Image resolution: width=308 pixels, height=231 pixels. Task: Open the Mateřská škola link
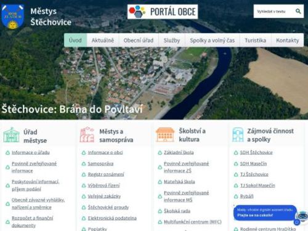coord(179,182)
